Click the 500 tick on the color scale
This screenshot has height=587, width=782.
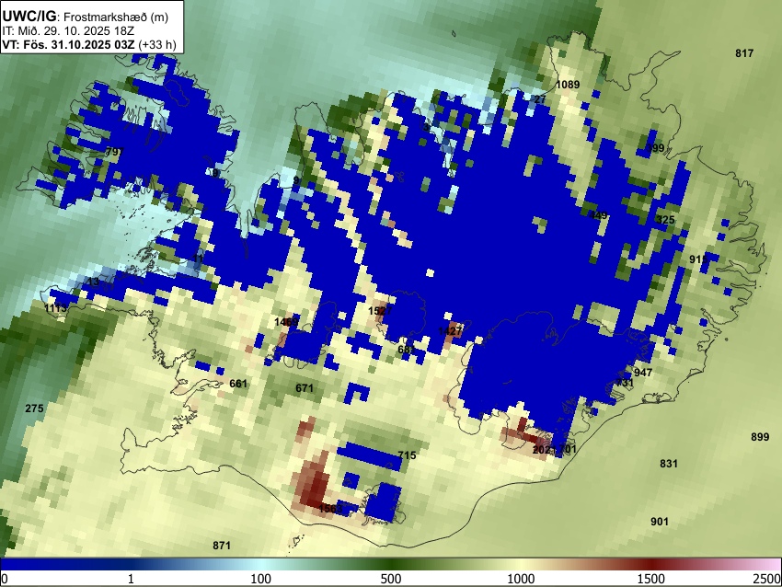point(390,579)
